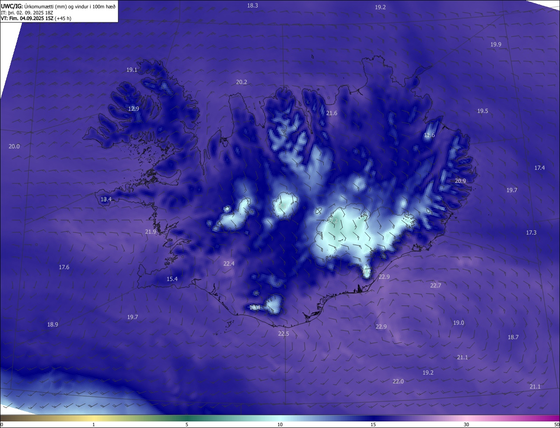
Task: Click the map value 18.7
Action: point(513,337)
